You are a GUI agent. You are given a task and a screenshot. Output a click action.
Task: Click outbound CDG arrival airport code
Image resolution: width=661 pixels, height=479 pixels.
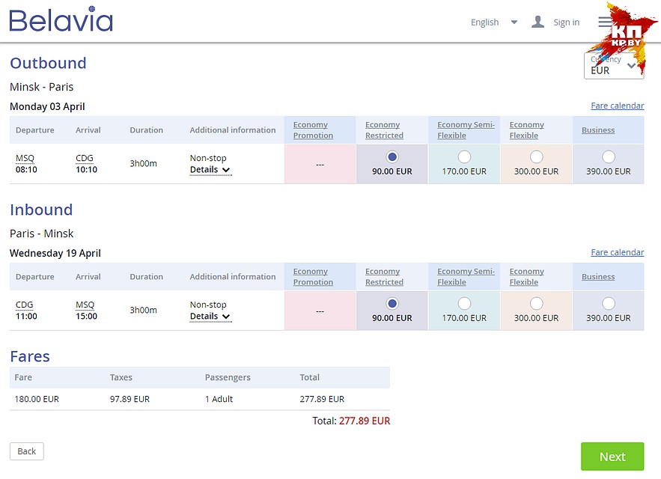(85, 158)
